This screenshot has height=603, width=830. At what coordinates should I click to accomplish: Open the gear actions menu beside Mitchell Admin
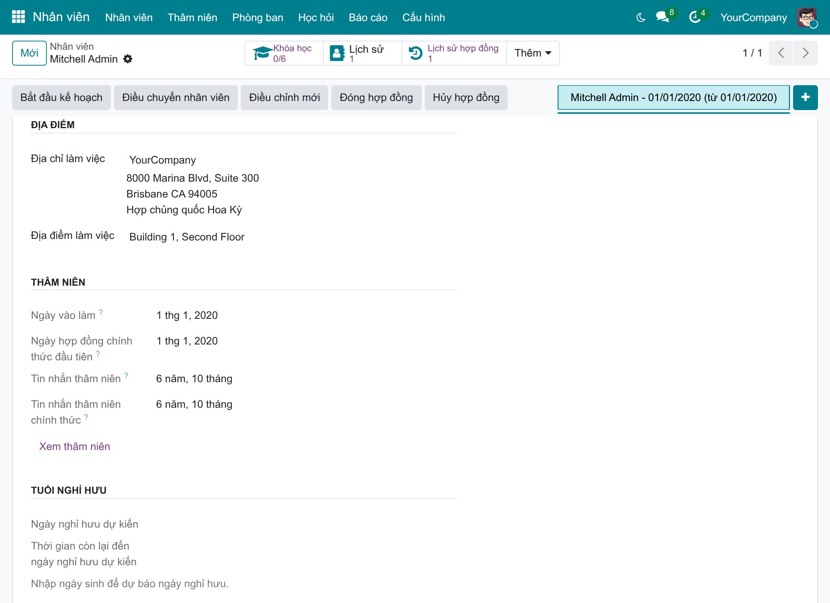[x=128, y=59]
